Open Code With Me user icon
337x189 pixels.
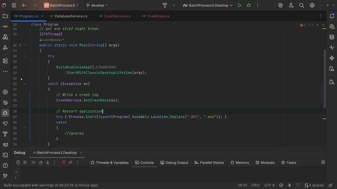point(291,5)
